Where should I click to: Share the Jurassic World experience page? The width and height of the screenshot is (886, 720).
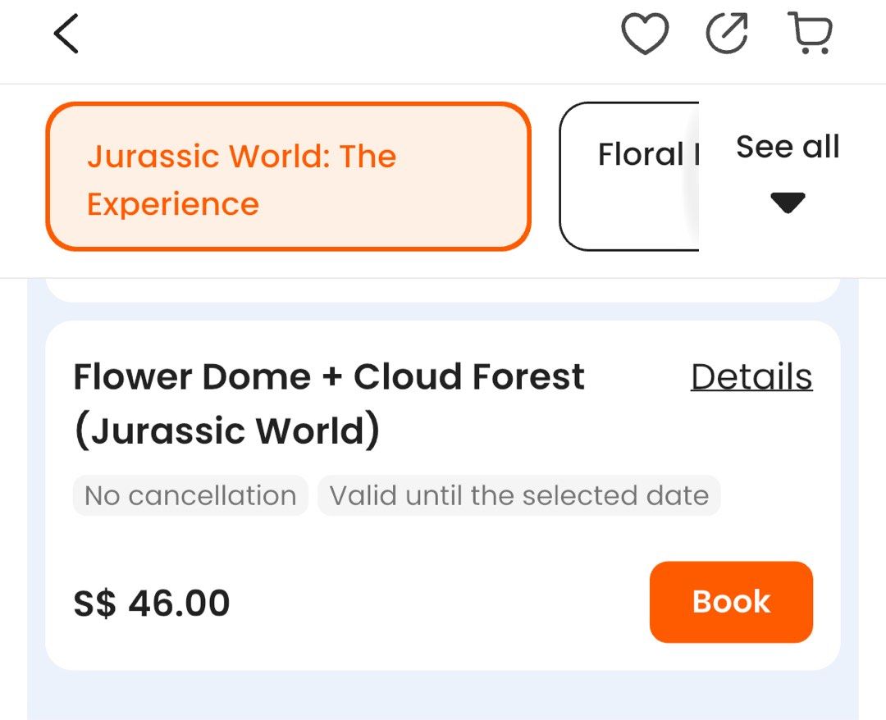(x=725, y=34)
